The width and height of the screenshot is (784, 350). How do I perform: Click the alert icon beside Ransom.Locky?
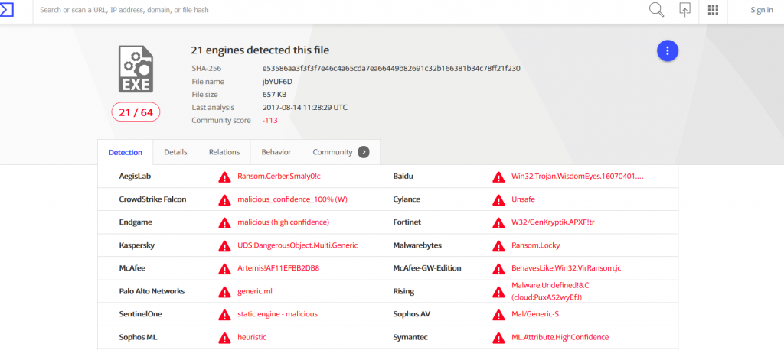[x=498, y=245]
